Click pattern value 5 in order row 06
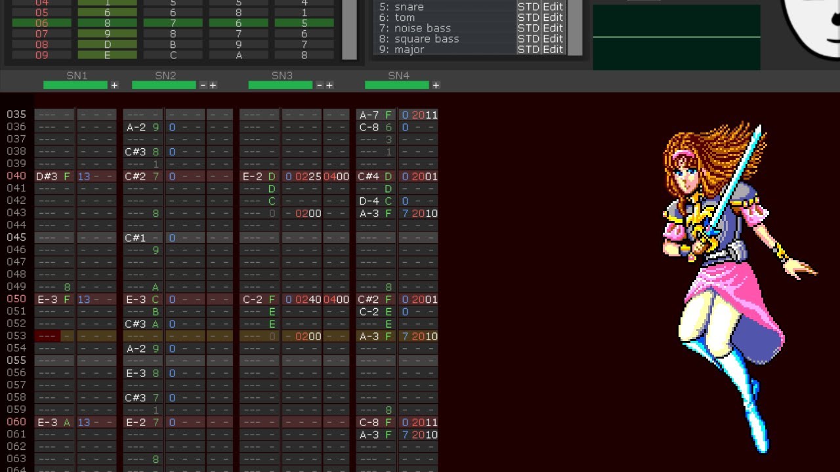 (x=304, y=23)
